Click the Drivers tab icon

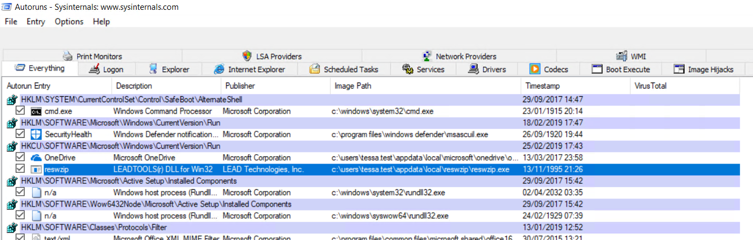coord(473,69)
